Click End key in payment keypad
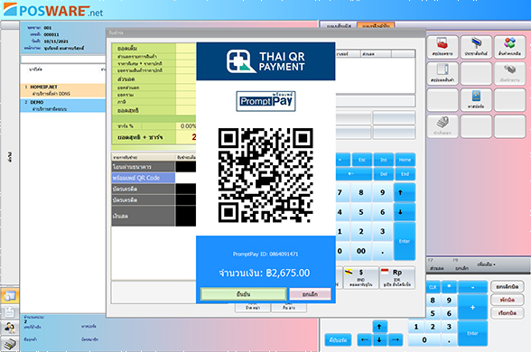This screenshot has height=352, width=531. pos(405,174)
